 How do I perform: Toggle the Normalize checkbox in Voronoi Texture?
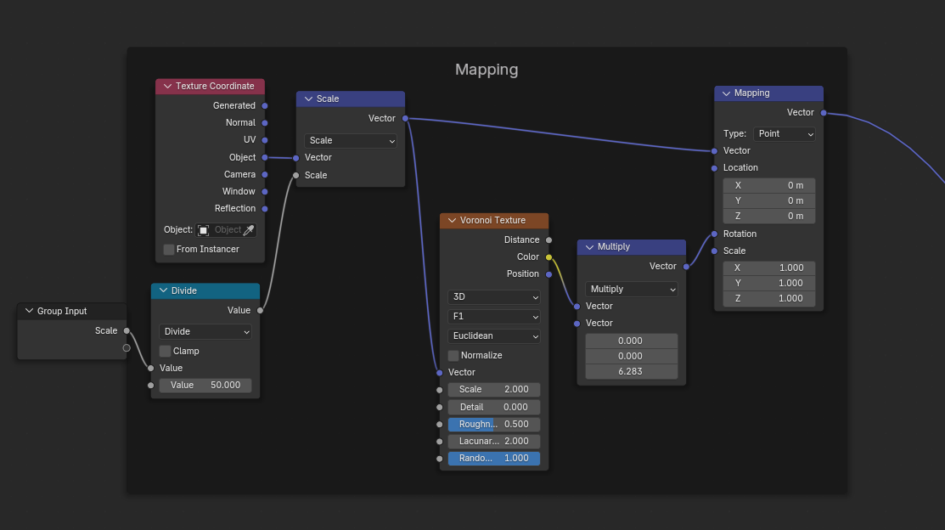coord(453,356)
